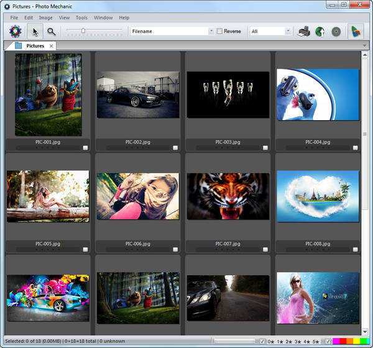Click the printer icon in toolbar
The height and width of the screenshot is (348, 373).
click(x=304, y=31)
